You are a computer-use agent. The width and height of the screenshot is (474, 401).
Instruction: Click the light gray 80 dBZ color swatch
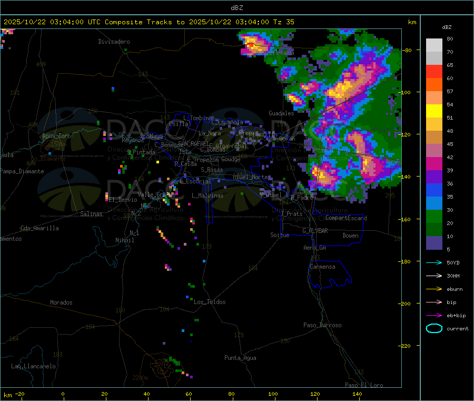tap(434, 45)
